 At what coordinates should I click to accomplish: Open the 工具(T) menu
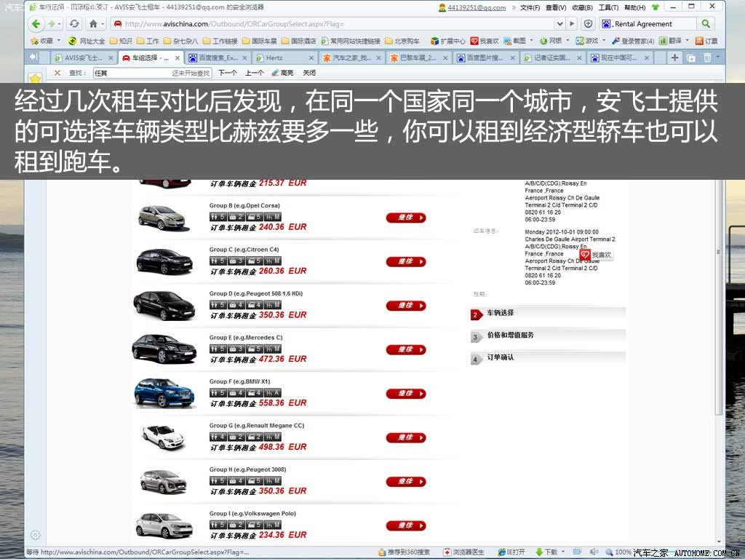click(x=608, y=7)
